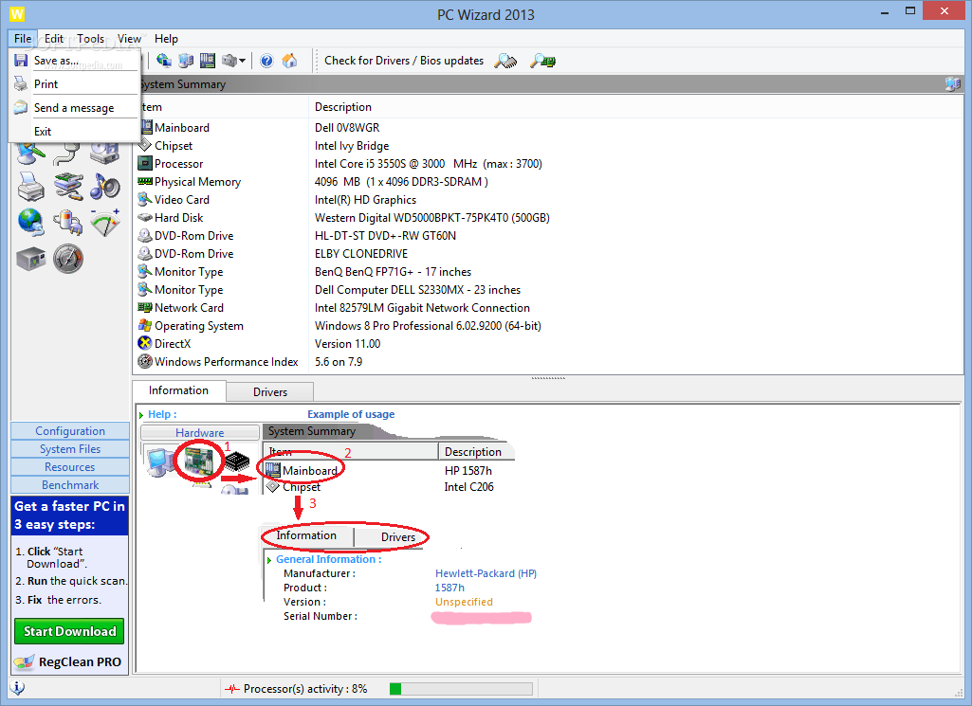Viewport: 972px width, 706px height.
Task: Open the toolbox dropdown arrow in toolbar
Action: click(x=243, y=61)
